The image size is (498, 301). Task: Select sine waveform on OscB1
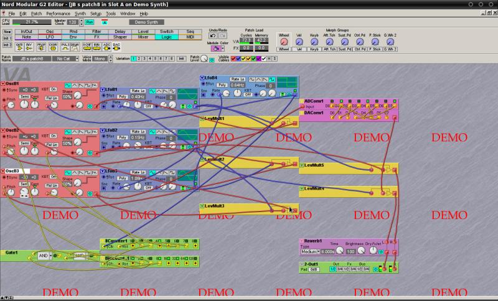pos(68,85)
